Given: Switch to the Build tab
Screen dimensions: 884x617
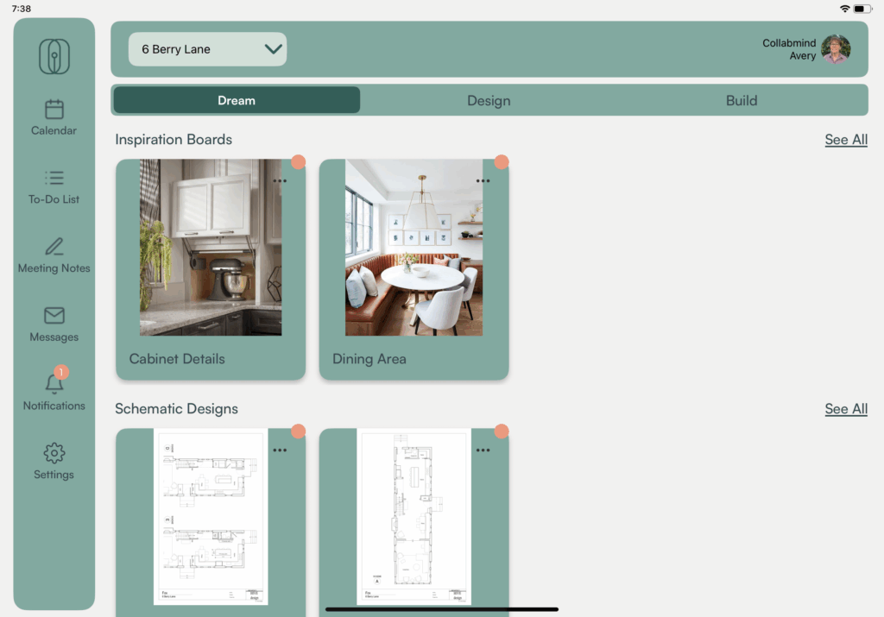Looking at the screenshot, I should click(x=741, y=100).
